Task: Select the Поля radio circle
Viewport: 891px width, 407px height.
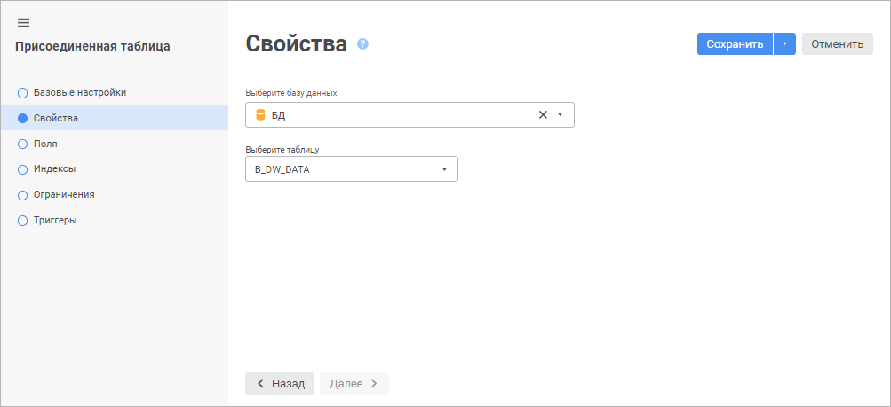Action: pos(23,143)
